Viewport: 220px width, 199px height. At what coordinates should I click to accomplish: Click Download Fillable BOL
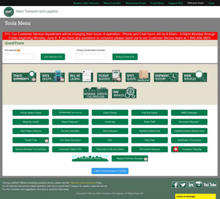pyautogui.click(x=70, y=149)
